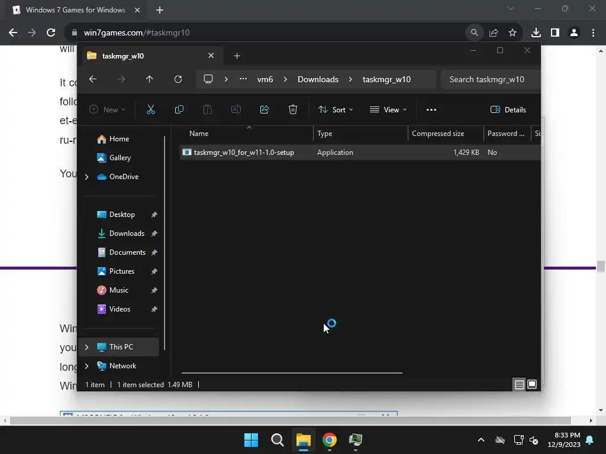This screenshot has width=606, height=454.
Task: Click the Chrome address bar search lens icon
Action: coord(474,33)
